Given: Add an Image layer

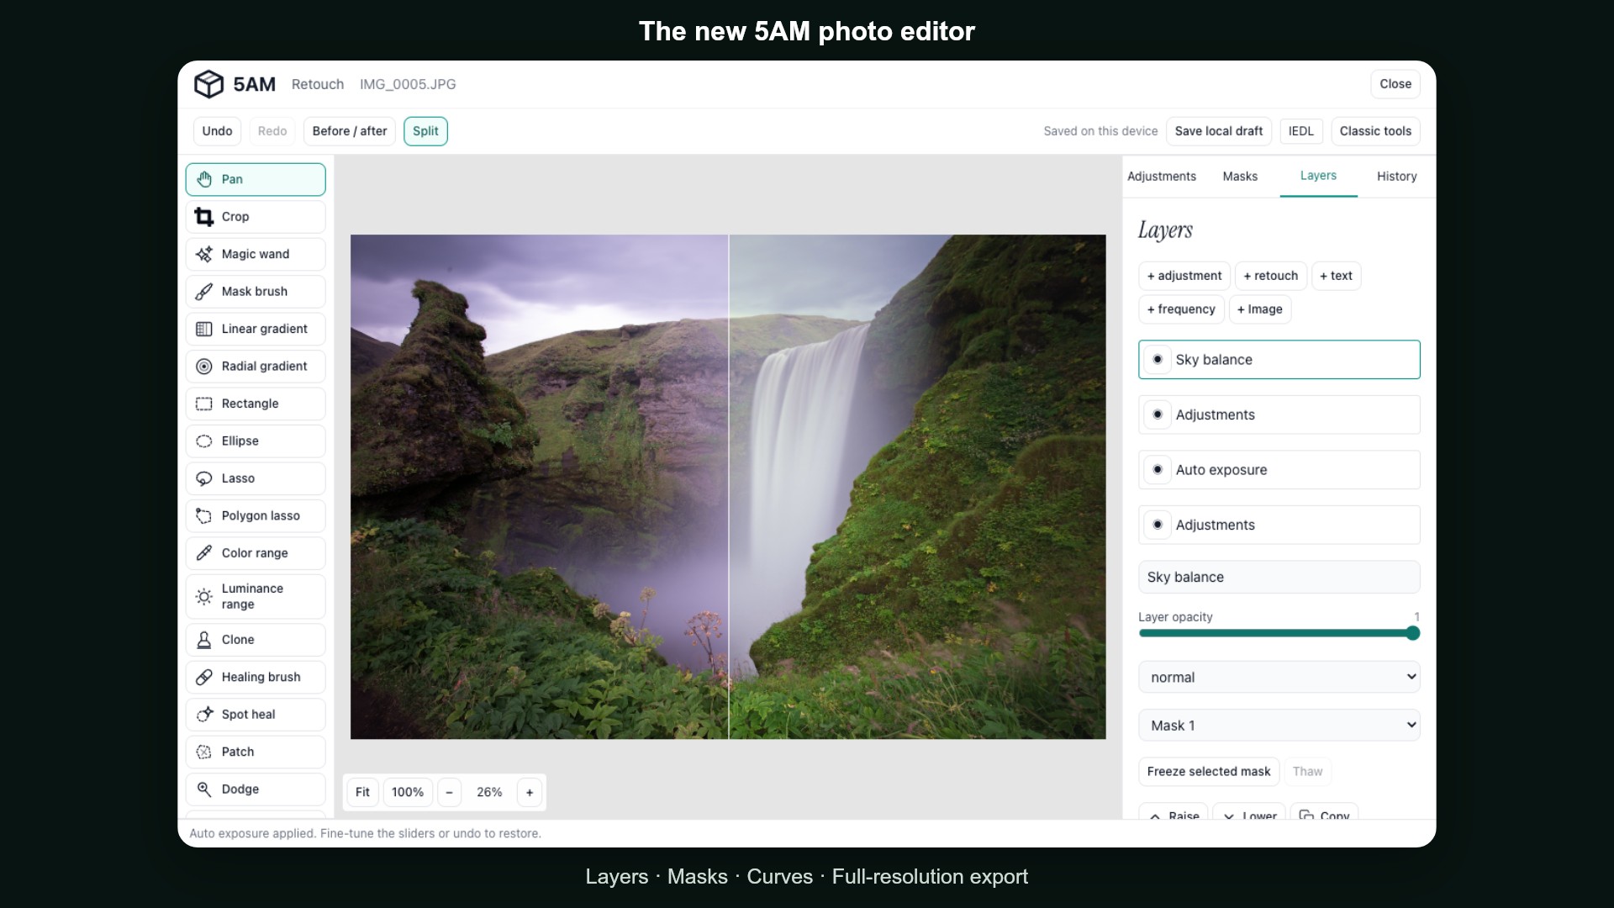Looking at the screenshot, I should tap(1259, 309).
